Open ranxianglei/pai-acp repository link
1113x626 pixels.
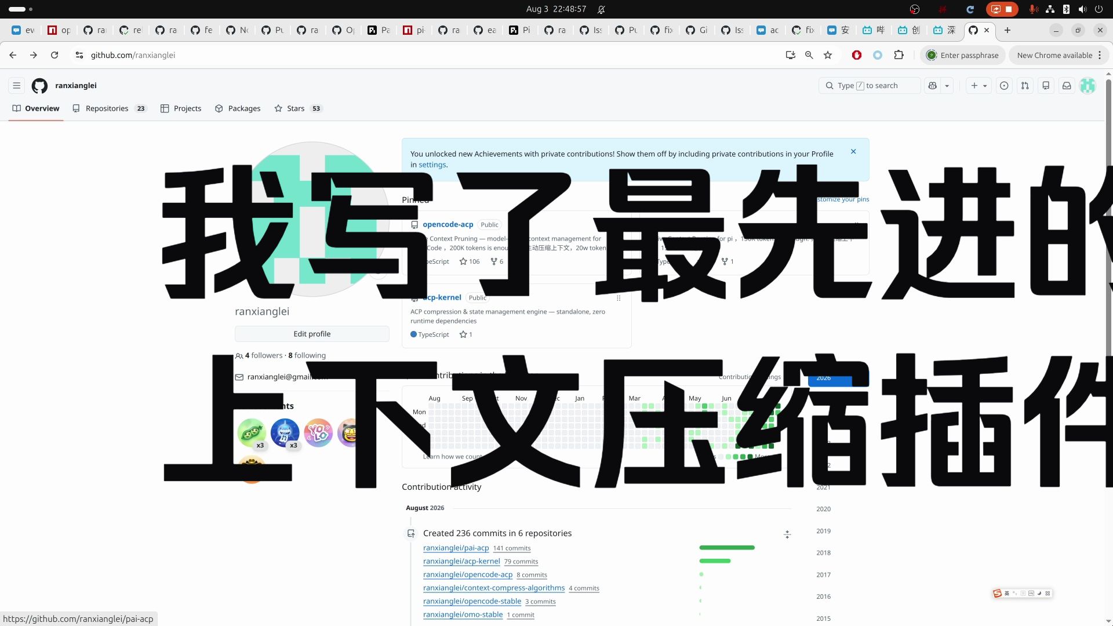(x=456, y=548)
